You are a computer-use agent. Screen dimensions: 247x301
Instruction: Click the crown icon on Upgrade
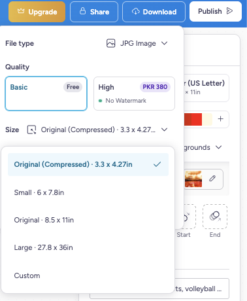click(x=21, y=10)
